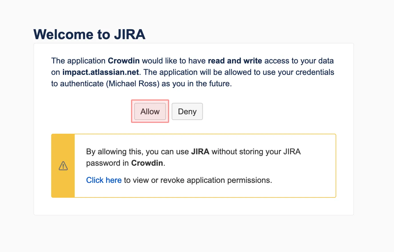The height and width of the screenshot is (252, 394).
Task: Click the "Welcome to JIRA" heading
Action: tap(89, 35)
